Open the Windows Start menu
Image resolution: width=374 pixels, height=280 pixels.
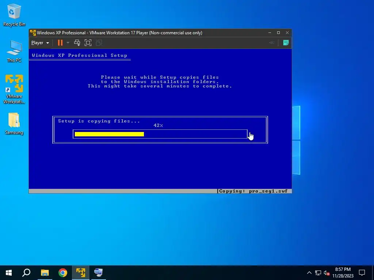[x=9, y=273]
